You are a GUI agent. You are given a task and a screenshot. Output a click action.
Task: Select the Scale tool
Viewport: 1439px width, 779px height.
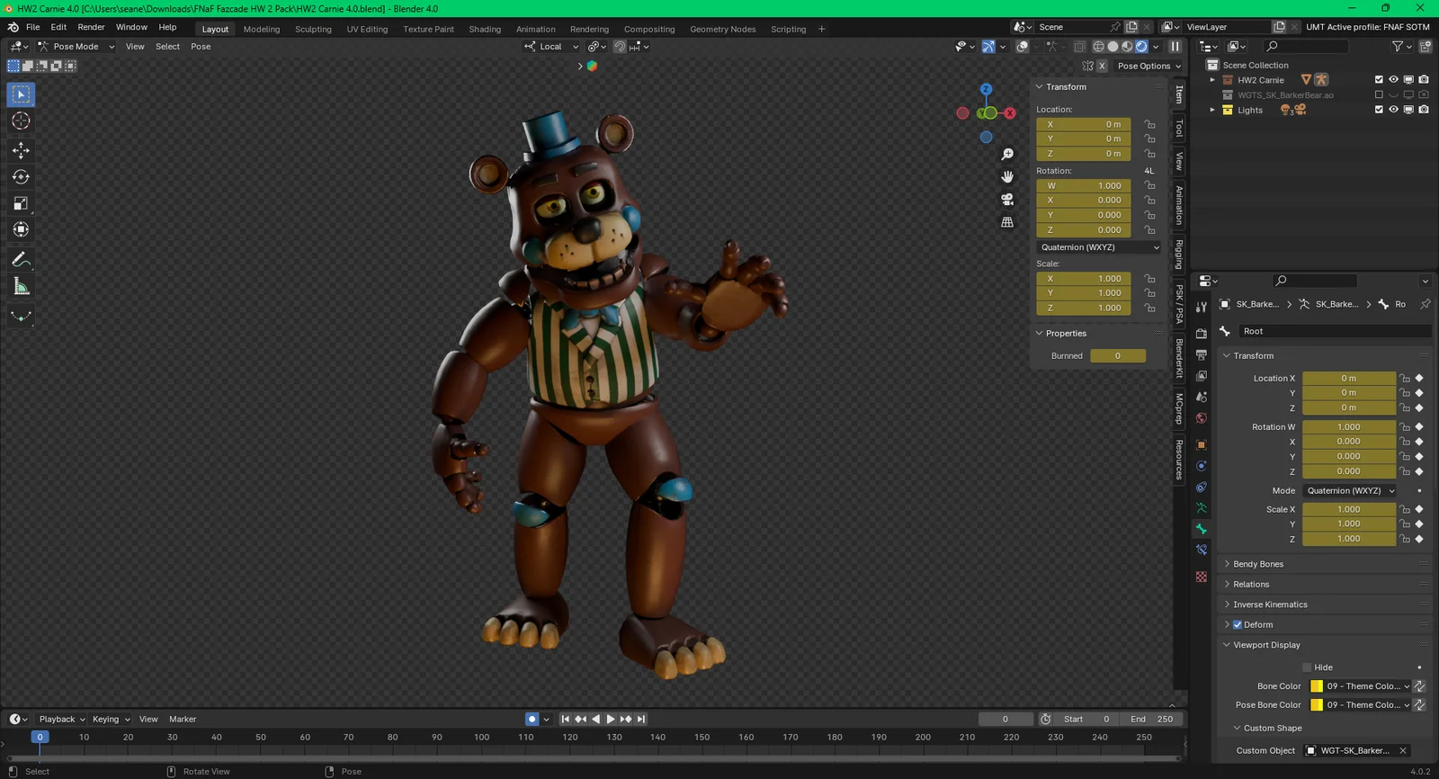tap(21, 203)
